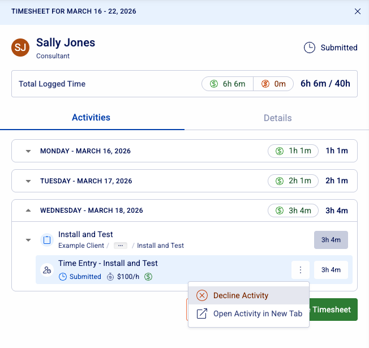Click the $100/h rate icon
This screenshot has height=348, width=369.
click(112, 277)
